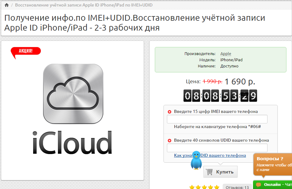Click the Купить buy button

pos(220,172)
